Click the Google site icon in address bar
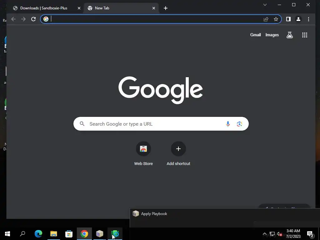Screen dimensions: 320x240 pyautogui.click(x=46, y=19)
